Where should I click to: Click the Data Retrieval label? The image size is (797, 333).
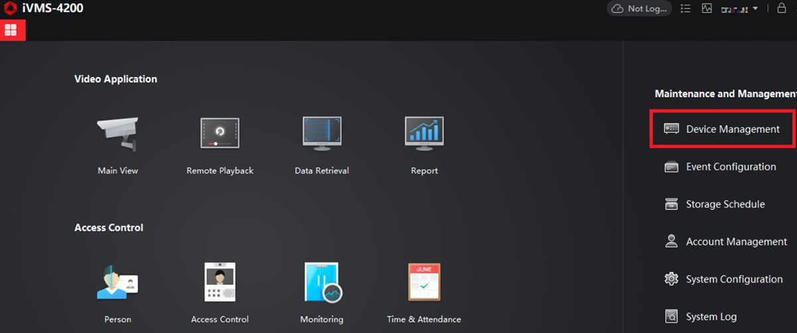(x=321, y=171)
